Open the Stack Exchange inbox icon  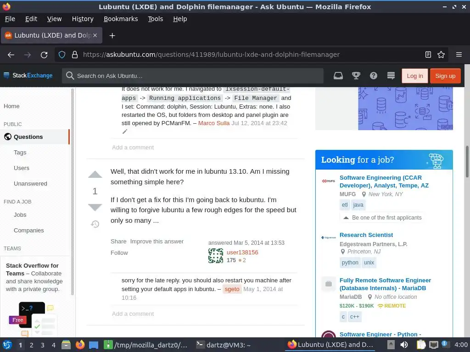338,76
